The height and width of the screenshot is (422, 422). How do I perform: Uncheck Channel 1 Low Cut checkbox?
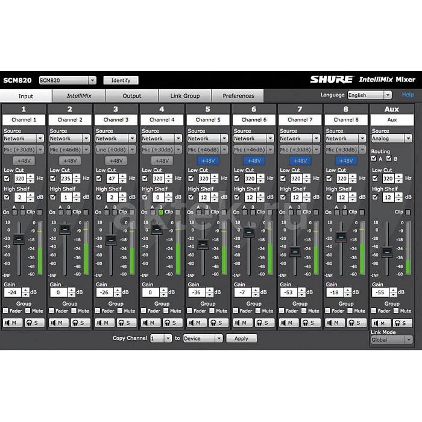click(7, 178)
